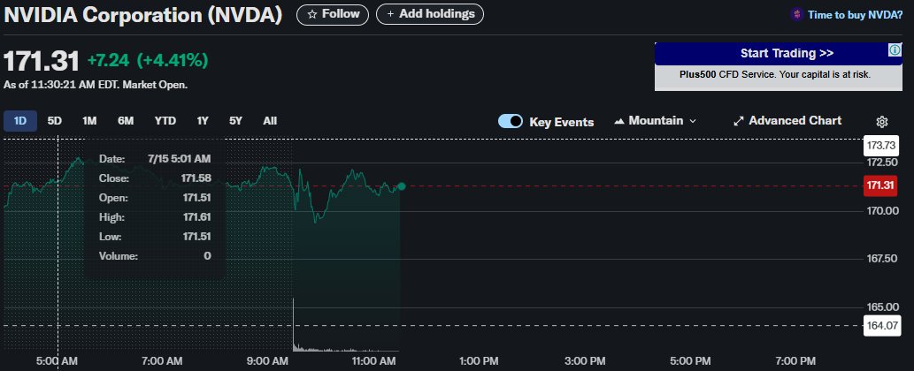
Task: Click the tooltip date 7/15 5:01 AM
Action: (x=180, y=159)
